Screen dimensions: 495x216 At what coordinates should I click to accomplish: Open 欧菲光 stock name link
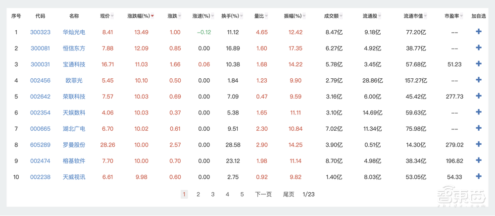point(74,80)
